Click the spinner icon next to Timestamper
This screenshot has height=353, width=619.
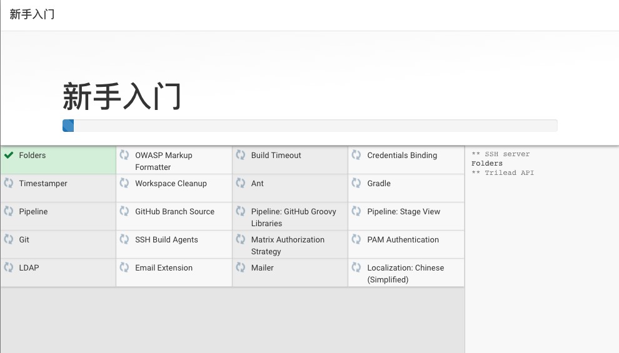9,183
